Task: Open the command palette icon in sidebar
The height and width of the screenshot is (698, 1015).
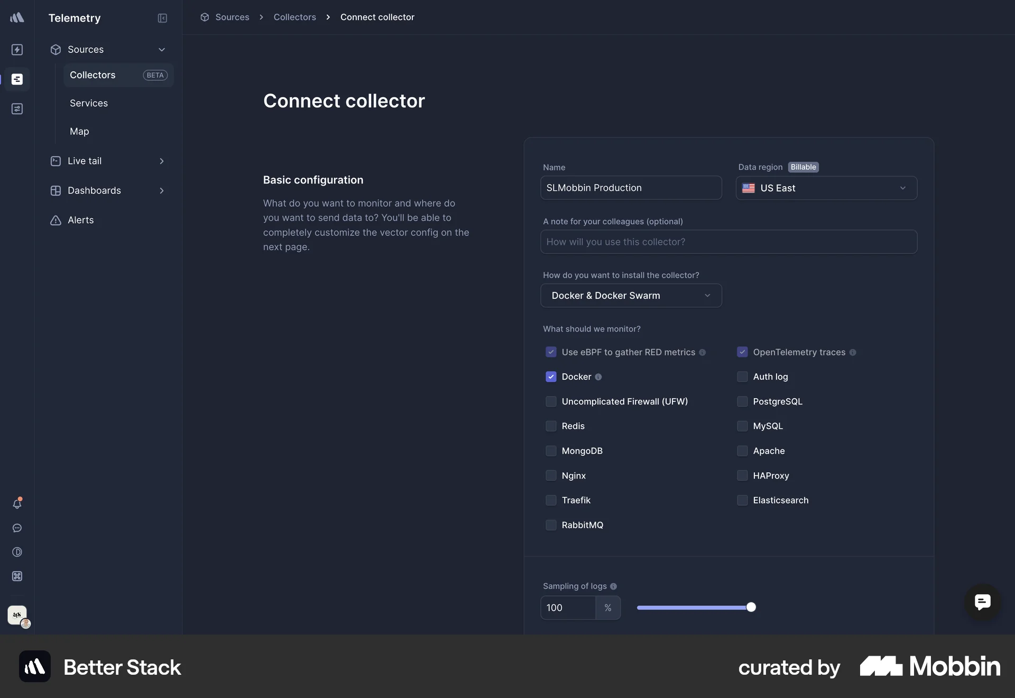Action: (x=17, y=576)
